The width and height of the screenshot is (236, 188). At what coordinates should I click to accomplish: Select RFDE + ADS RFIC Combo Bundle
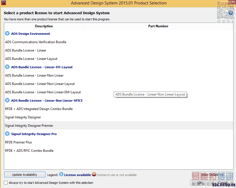click(x=119, y=151)
